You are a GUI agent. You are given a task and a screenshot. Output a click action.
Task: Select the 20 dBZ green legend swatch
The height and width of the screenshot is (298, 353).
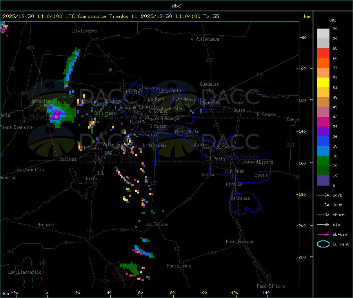[x=323, y=171]
